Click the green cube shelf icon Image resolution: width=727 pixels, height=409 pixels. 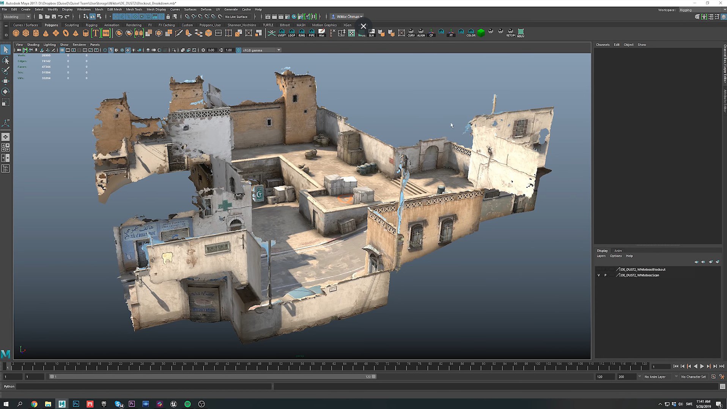click(481, 33)
